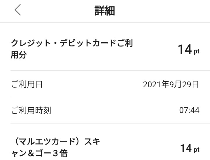Select the ご利用日 label
The image size is (210, 160).
pyautogui.click(x=27, y=84)
